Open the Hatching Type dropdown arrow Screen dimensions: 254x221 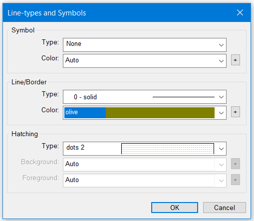[x=221, y=149]
